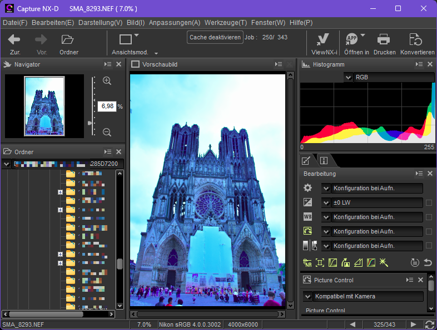Zoom out with the Navigator magnifier minus

point(107,132)
